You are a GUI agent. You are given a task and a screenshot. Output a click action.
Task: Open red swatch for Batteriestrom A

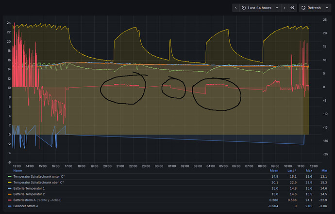click(x=10, y=200)
